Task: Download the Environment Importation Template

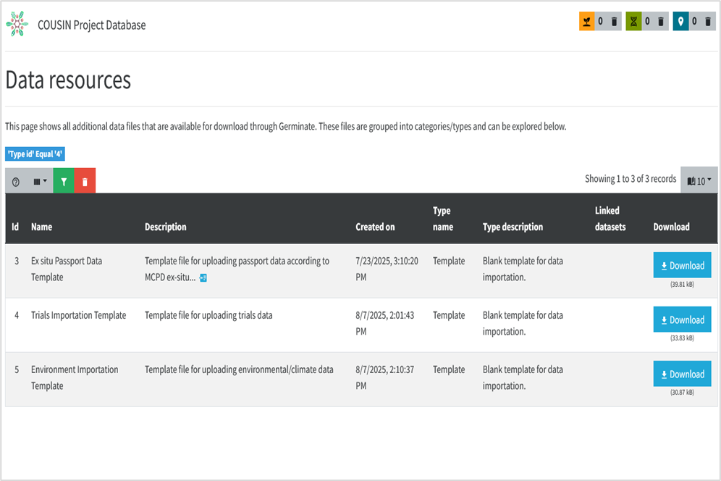Action: [x=682, y=374]
